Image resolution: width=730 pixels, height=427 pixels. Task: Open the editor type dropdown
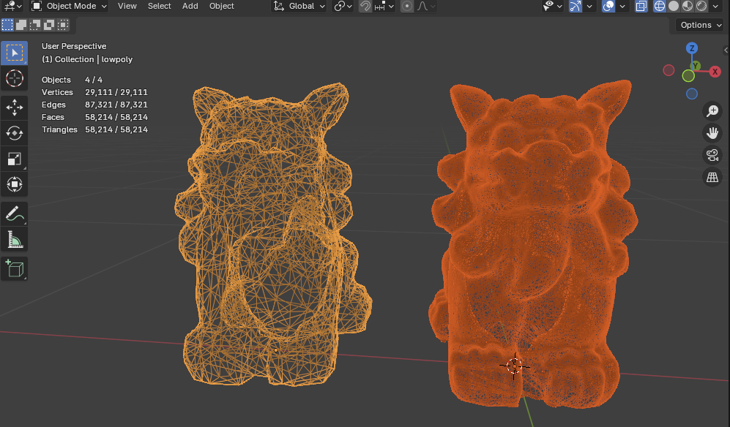pyautogui.click(x=12, y=6)
